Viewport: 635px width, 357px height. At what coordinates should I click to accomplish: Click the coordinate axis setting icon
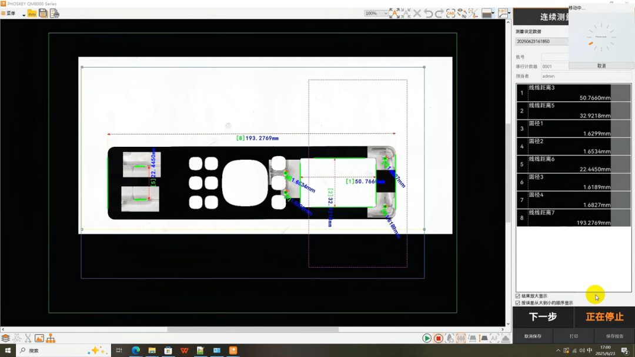(473, 14)
